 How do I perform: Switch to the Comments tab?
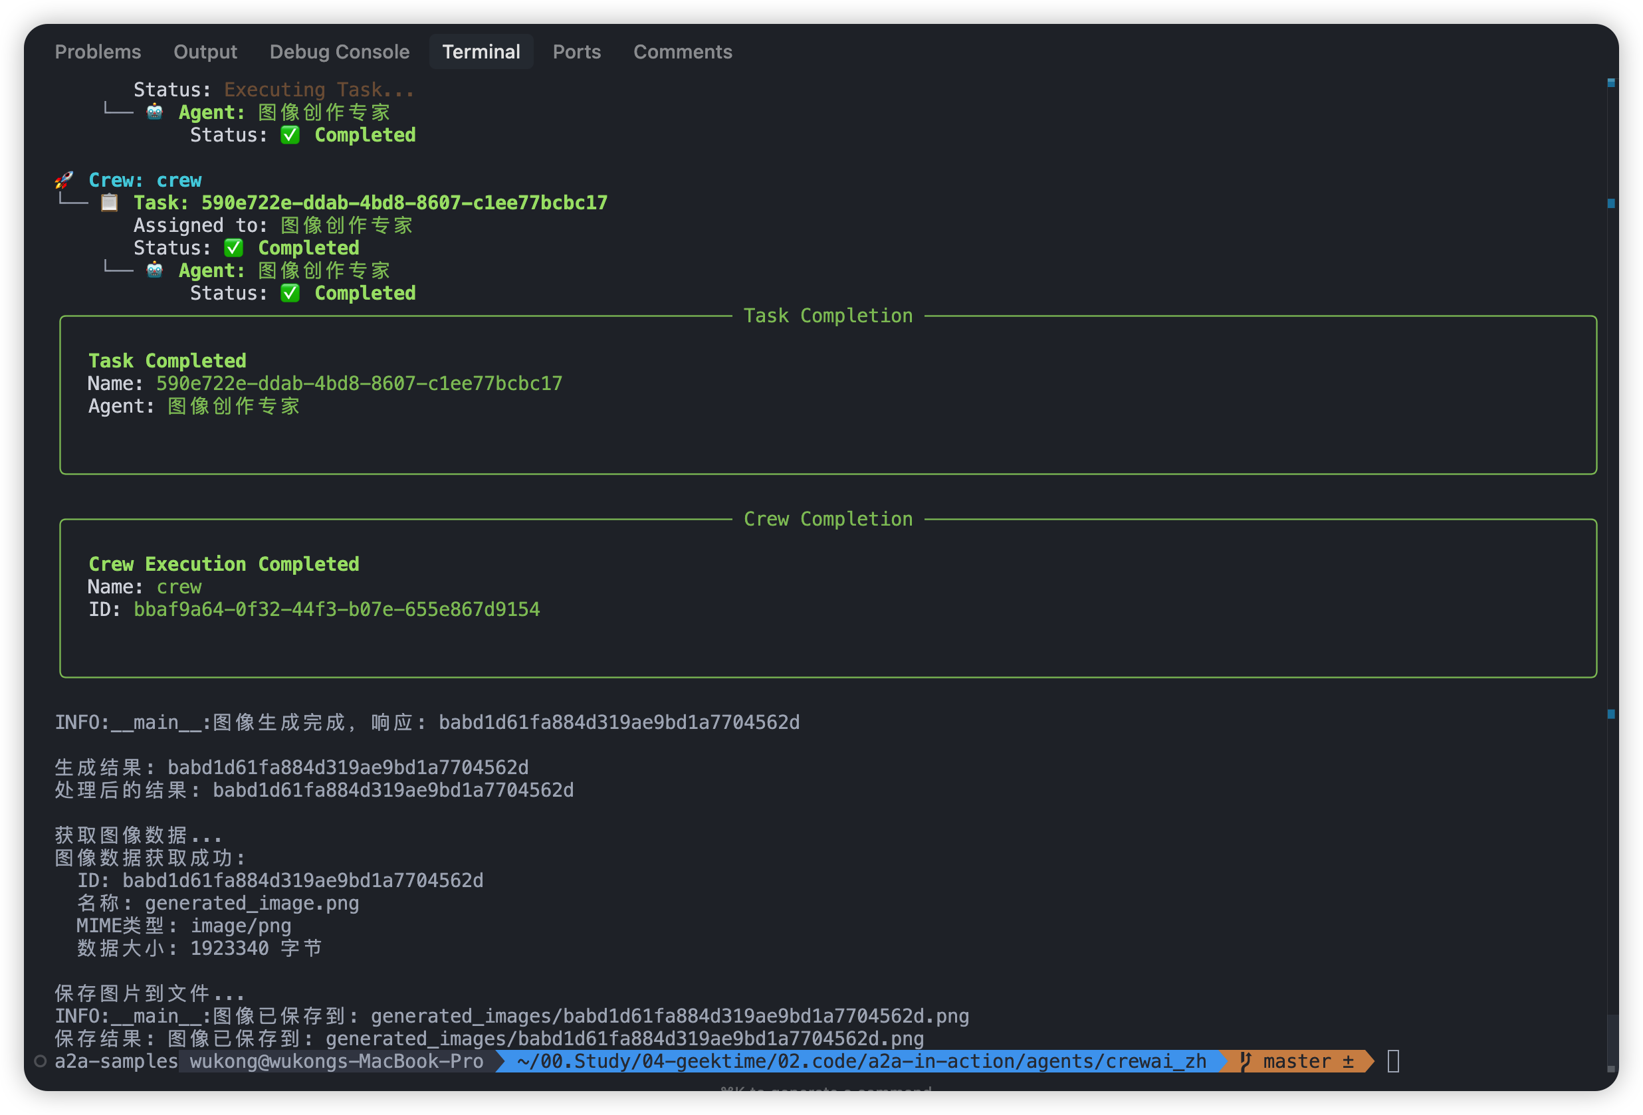click(682, 52)
